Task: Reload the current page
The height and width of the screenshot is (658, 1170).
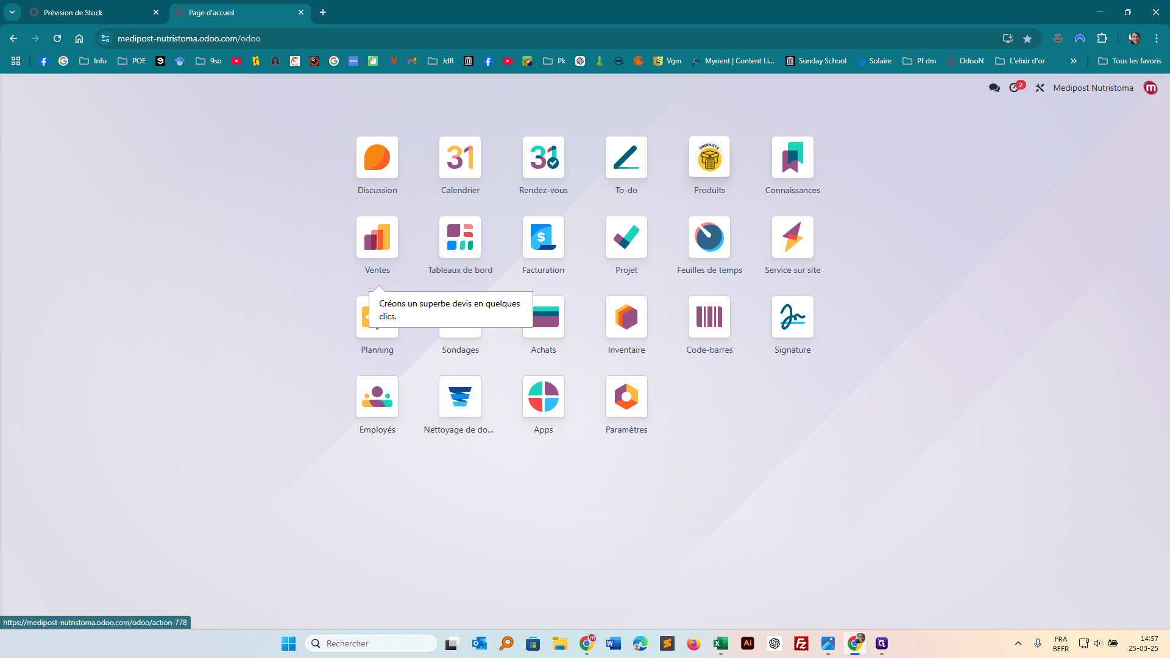Action: click(x=57, y=38)
